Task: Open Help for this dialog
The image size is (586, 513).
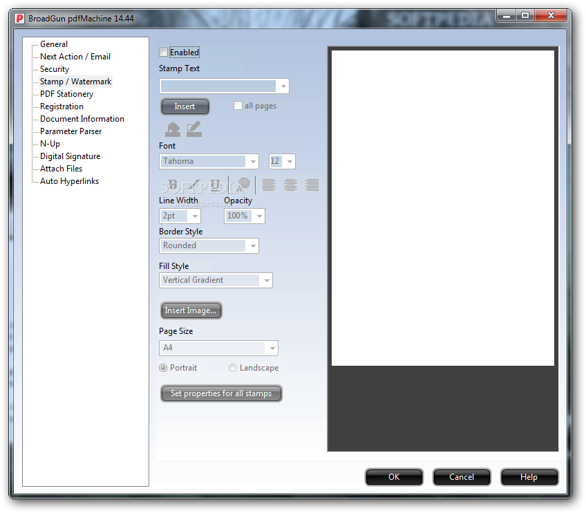Action: pos(529,477)
